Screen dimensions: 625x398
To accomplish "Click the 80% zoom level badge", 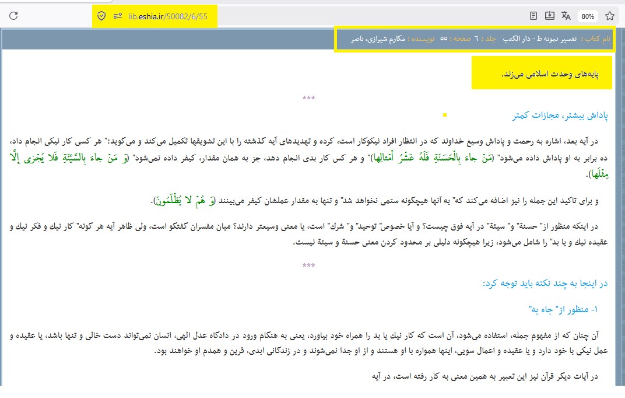I will (x=588, y=16).
